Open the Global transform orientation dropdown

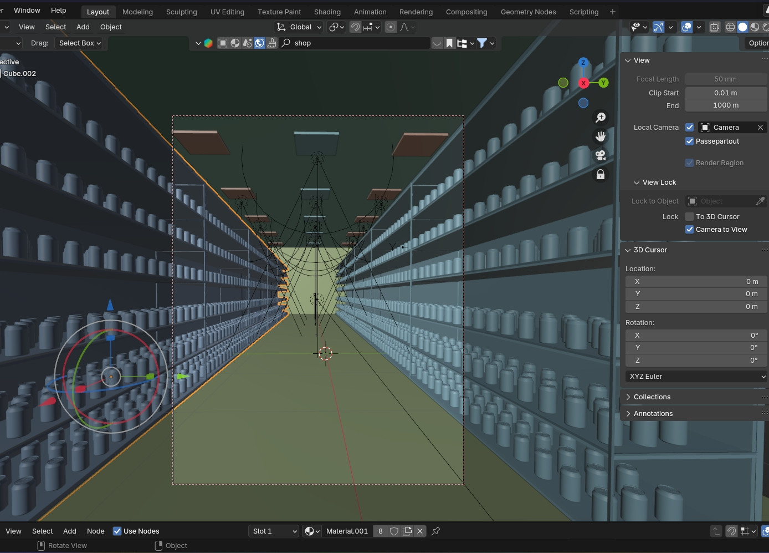pos(299,27)
